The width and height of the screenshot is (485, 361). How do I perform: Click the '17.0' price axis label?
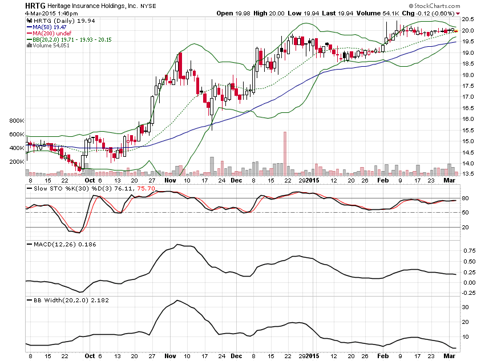(x=468, y=97)
